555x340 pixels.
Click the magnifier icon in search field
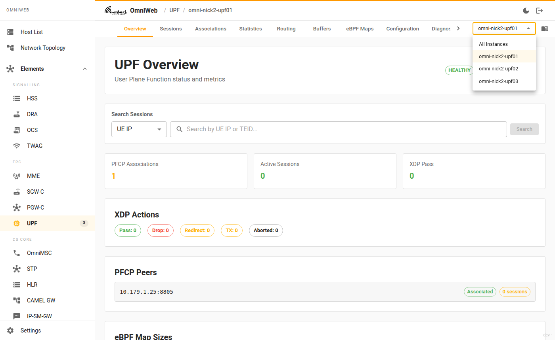coord(180,129)
